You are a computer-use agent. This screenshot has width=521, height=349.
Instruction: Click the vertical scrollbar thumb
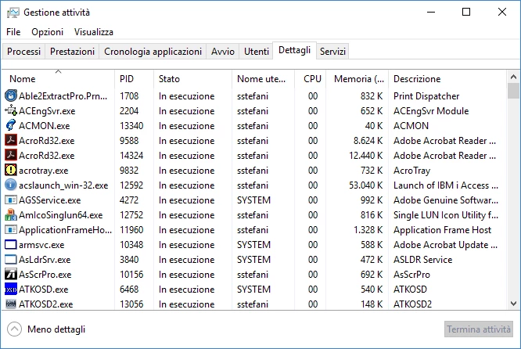[513, 91]
